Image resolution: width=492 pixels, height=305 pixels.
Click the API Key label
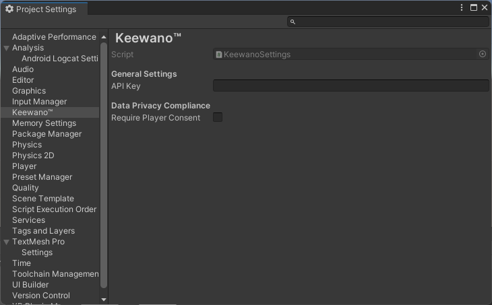126,86
